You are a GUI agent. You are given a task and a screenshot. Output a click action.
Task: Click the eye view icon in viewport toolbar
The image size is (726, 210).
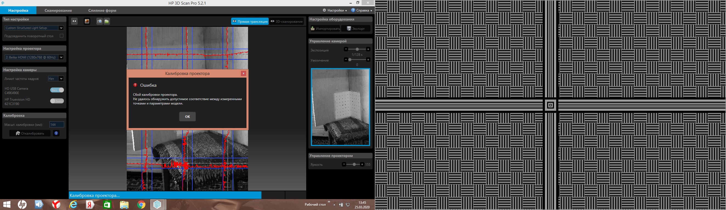click(x=74, y=21)
